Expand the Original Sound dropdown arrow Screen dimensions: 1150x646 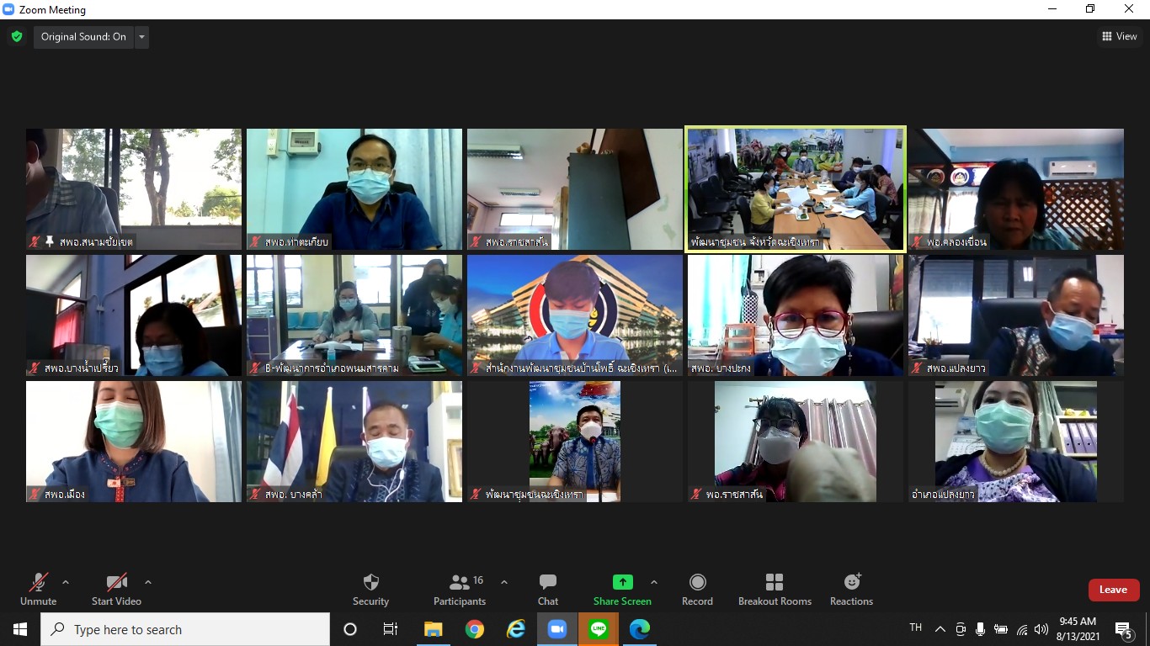[x=141, y=37]
